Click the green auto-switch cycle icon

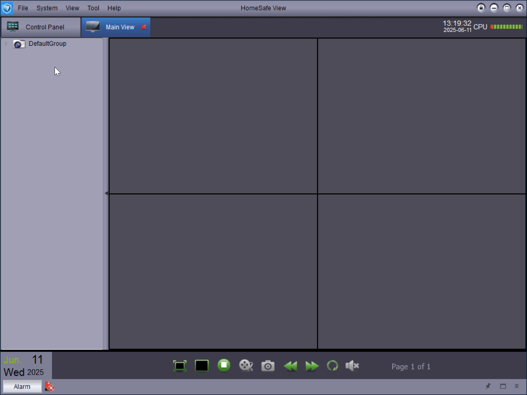(x=332, y=366)
